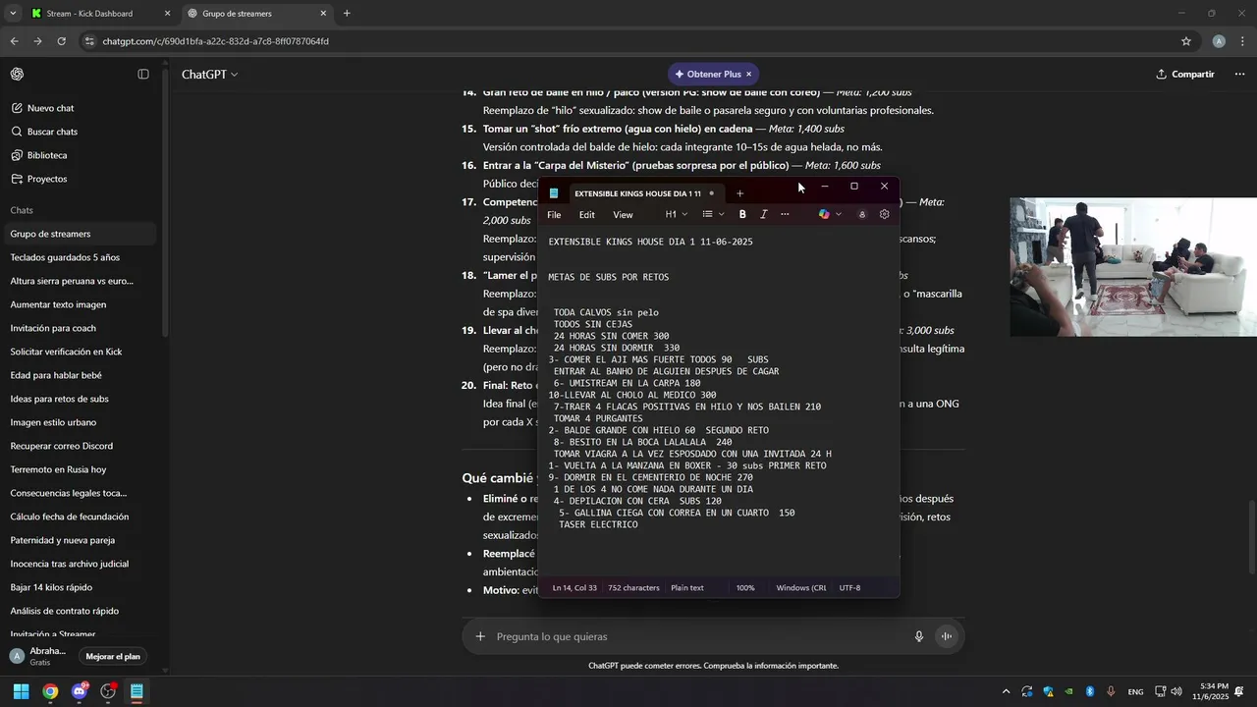Open Bluetooth tray icon

pyautogui.click(x=1089, y=691)
